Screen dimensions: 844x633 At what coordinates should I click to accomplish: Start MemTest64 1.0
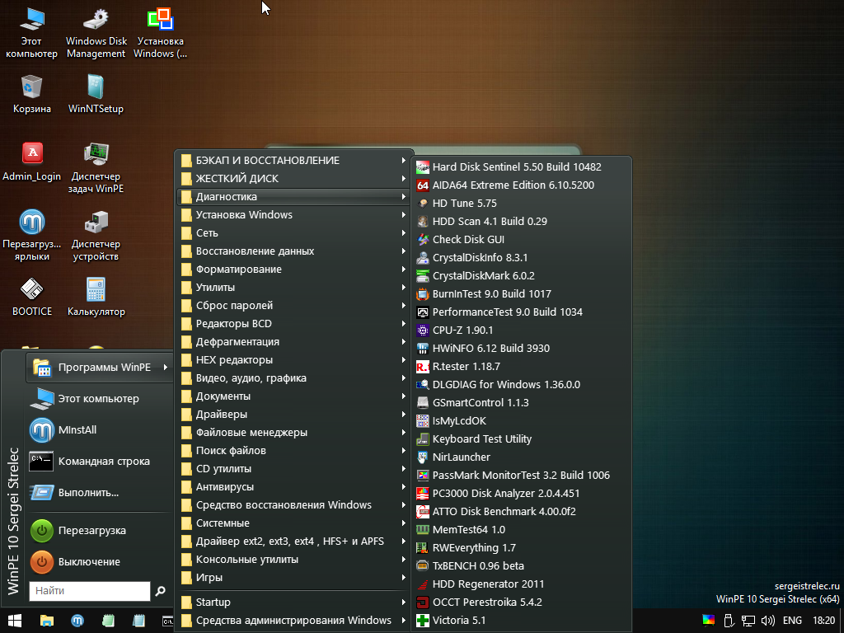coord(521,530)
